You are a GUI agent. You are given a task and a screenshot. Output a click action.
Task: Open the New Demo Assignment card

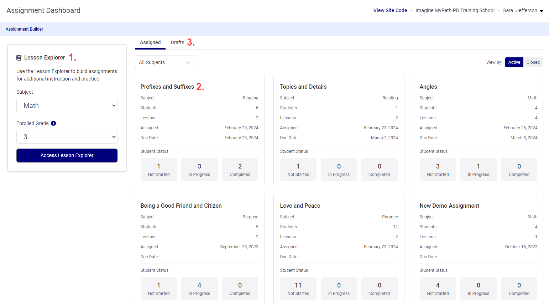(x=449, y=206)
